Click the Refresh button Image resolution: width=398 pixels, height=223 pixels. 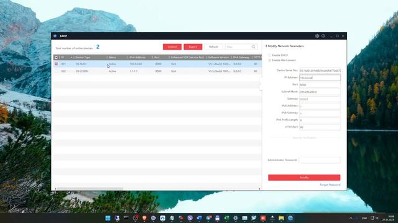pyautogui.click(x=213, y=47)
